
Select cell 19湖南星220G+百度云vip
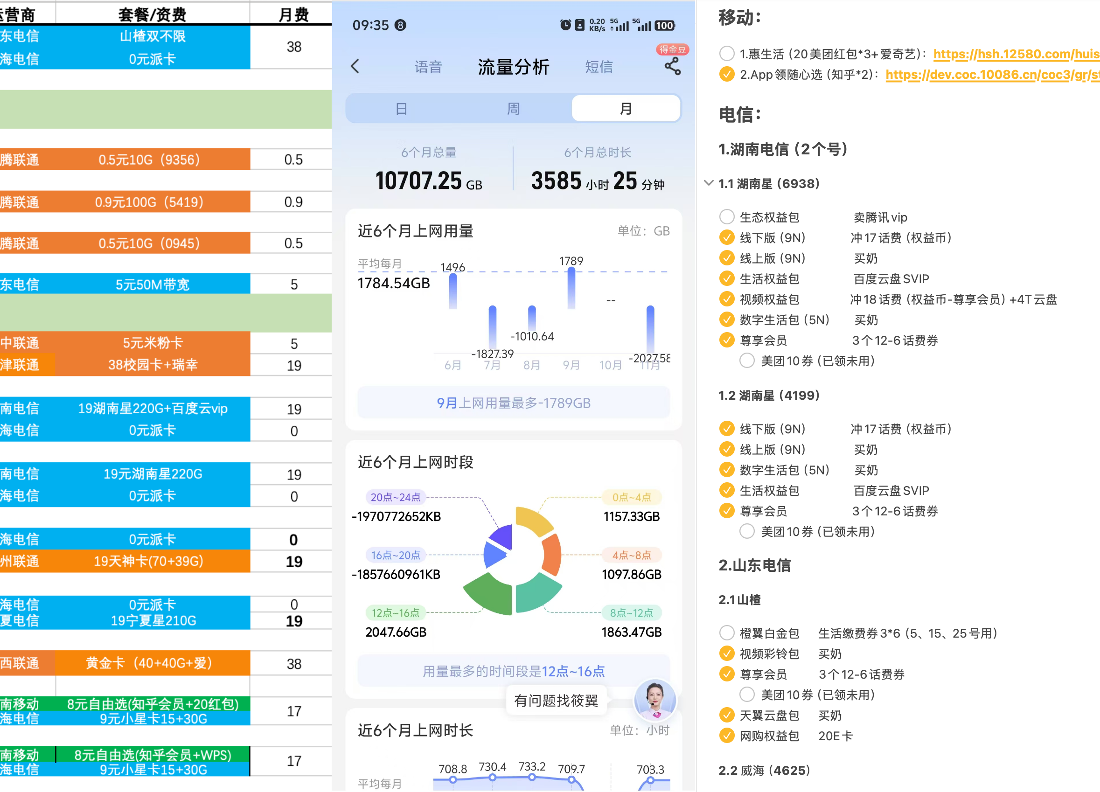click(152, 409)
